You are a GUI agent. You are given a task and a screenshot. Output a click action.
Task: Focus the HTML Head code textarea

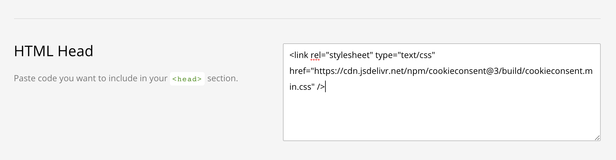tap(442, 92)
